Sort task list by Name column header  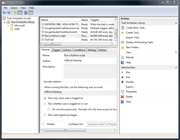tap(60, 20)
